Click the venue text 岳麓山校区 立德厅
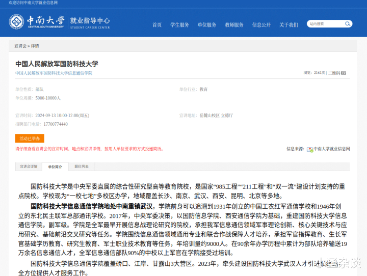 click(x=216, y=116)
